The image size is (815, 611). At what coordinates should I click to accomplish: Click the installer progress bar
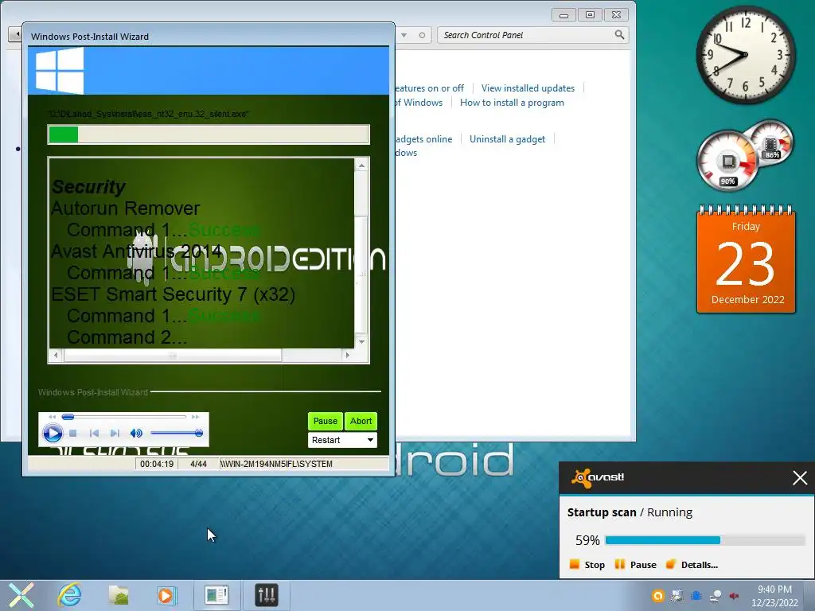point(209,135)
